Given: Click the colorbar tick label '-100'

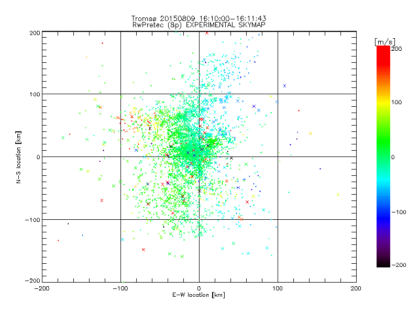Looking at the screenshot, I should [399, 212].
